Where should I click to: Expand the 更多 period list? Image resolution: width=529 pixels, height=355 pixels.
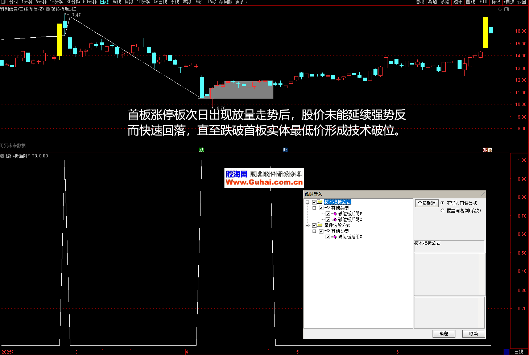pyautogui.click(x=241, y=2)
